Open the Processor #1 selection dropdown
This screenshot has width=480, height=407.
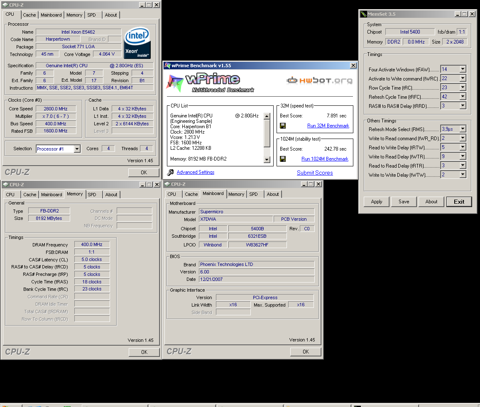pyautogui.click(x=77, y=149)
